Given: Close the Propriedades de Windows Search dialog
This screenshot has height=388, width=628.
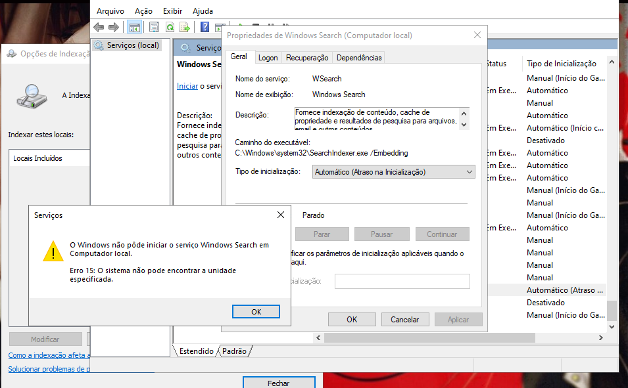Looking at the screenshot, I should click(x=477, y=35).
